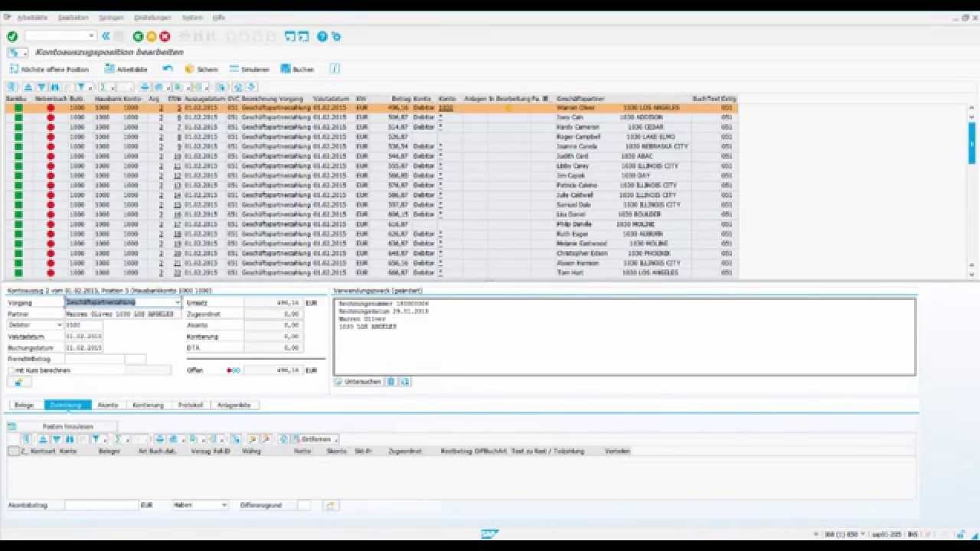Screen dimensions: 980x551
Task: Toggle 'mit Kurs berechnen' checkbox
Action: [x=11, y=370]
